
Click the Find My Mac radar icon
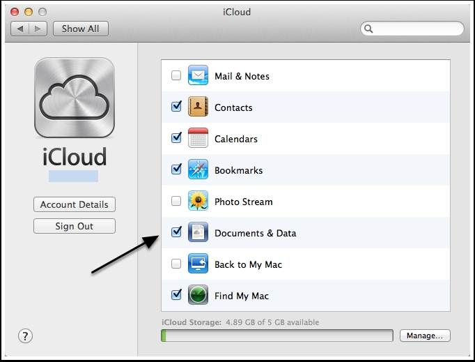coord(198,294)
